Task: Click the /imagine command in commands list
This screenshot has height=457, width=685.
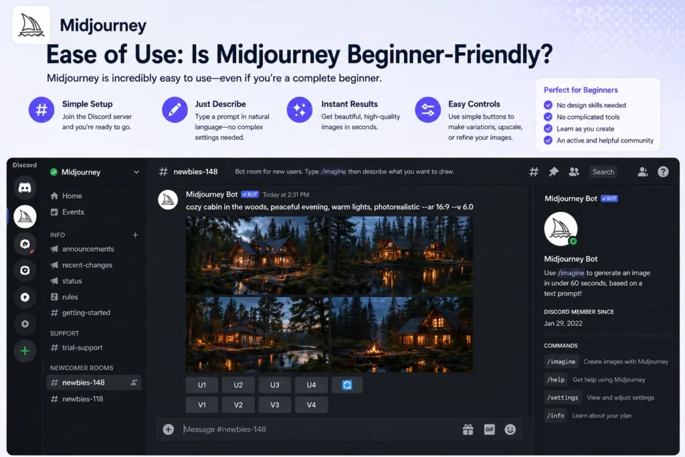Action: click(561, 362)
